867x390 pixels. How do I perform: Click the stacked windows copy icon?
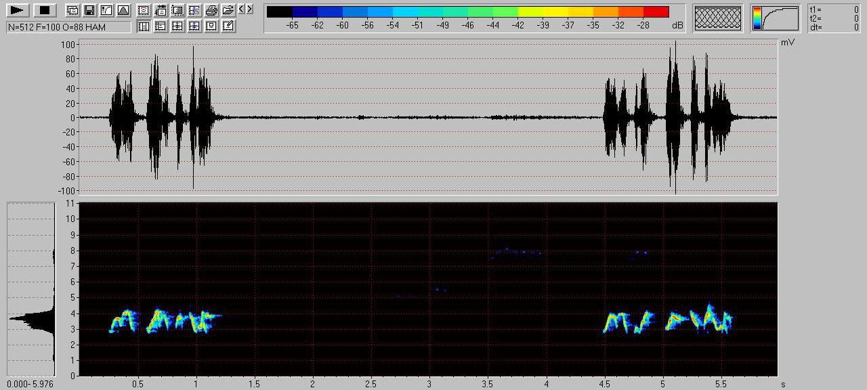click(72, 10)
